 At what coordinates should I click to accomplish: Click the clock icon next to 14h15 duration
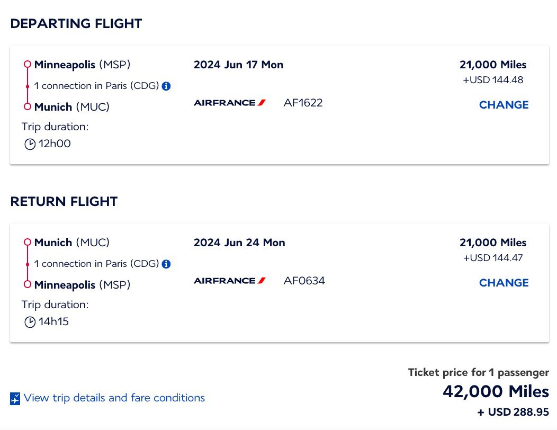pos(30,321)
